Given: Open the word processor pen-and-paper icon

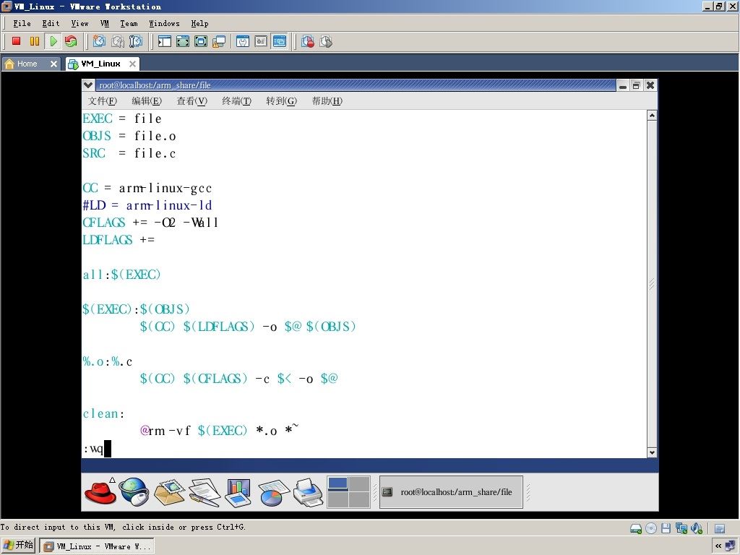Looking at the screenshot, I should pos(205,492).
